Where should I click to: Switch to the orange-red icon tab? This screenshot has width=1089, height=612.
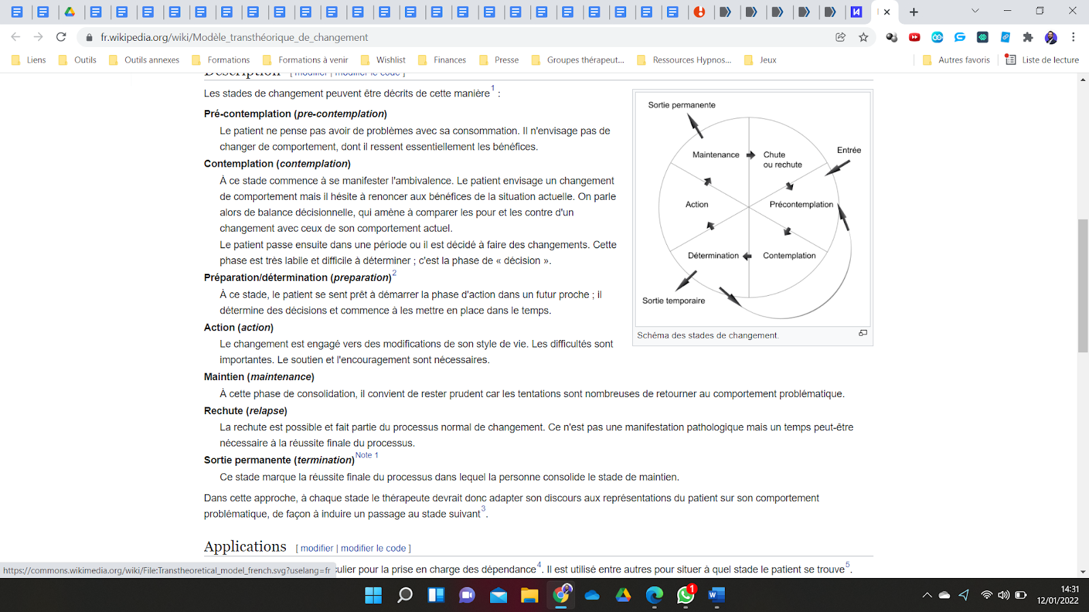pyautogui.click(x=699, y=12)
